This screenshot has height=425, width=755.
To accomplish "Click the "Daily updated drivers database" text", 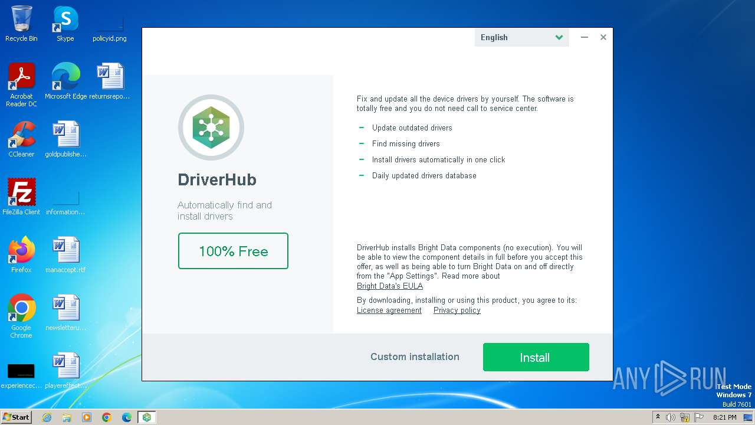I will point(424,175).
